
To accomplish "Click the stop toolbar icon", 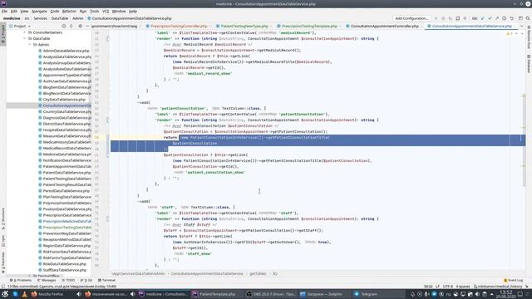I will click(465, 18).
